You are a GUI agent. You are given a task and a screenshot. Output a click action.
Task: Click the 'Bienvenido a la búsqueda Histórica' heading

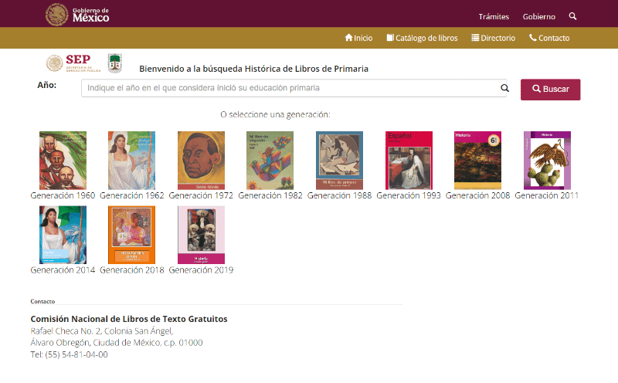[254, 69]
